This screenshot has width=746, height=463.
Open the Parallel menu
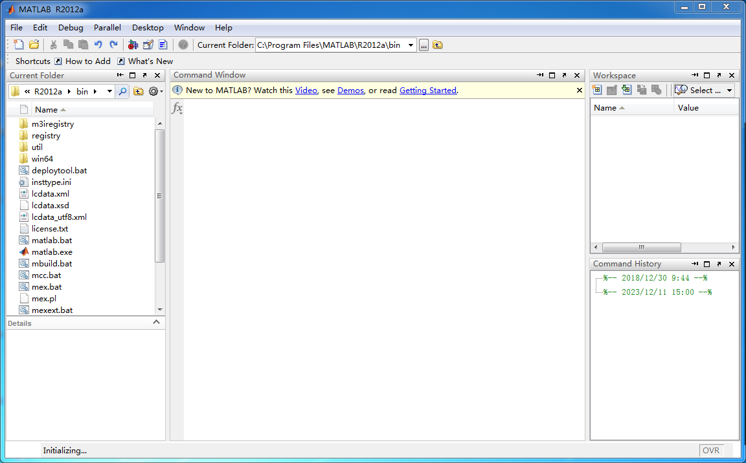[107, 28]
